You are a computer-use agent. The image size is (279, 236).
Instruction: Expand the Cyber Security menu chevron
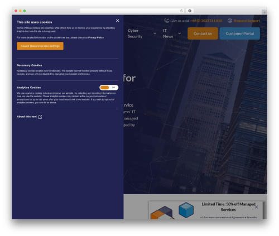(155, 33)
